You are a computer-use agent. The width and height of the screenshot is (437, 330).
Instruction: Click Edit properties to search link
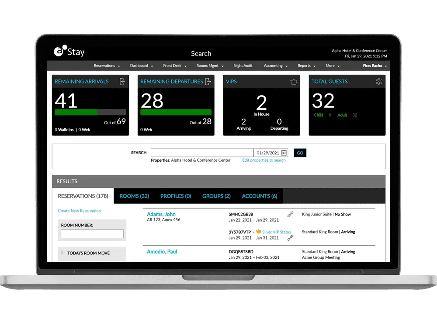[x=264, y=160]
